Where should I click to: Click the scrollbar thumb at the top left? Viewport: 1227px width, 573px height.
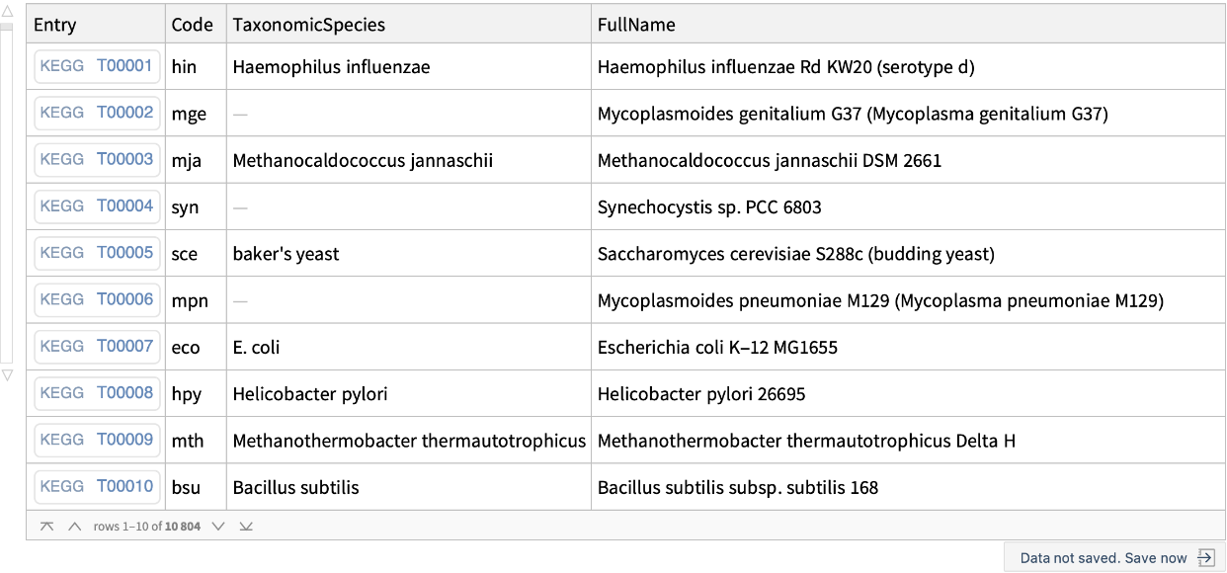click(x=7, y=27)
